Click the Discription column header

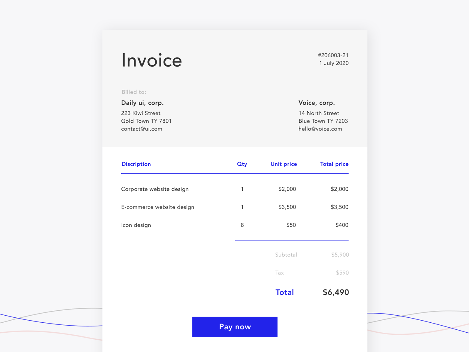point(136,164)
